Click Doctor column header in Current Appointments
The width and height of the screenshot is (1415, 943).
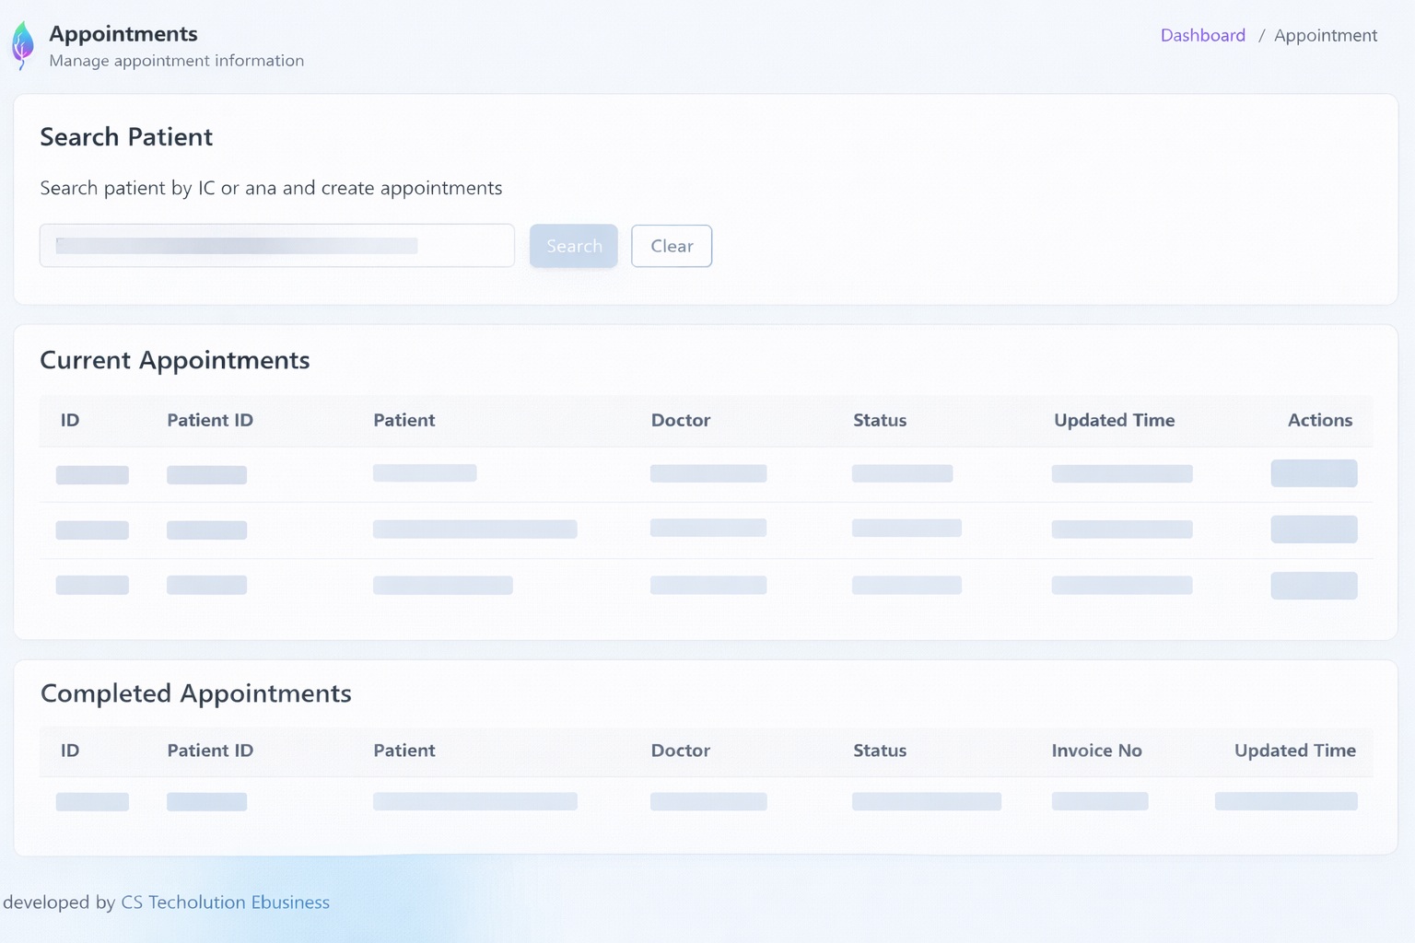point(680,420)
